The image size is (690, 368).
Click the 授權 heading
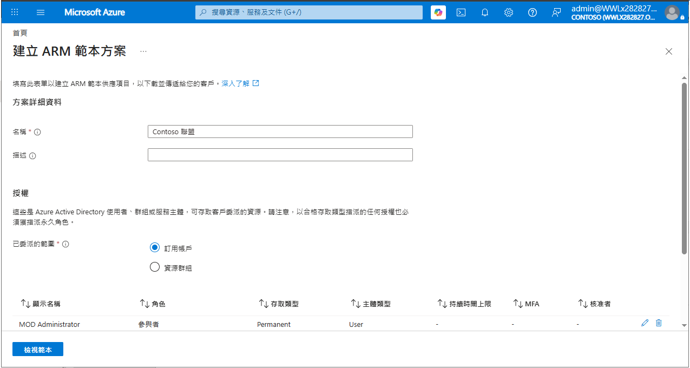21,193
